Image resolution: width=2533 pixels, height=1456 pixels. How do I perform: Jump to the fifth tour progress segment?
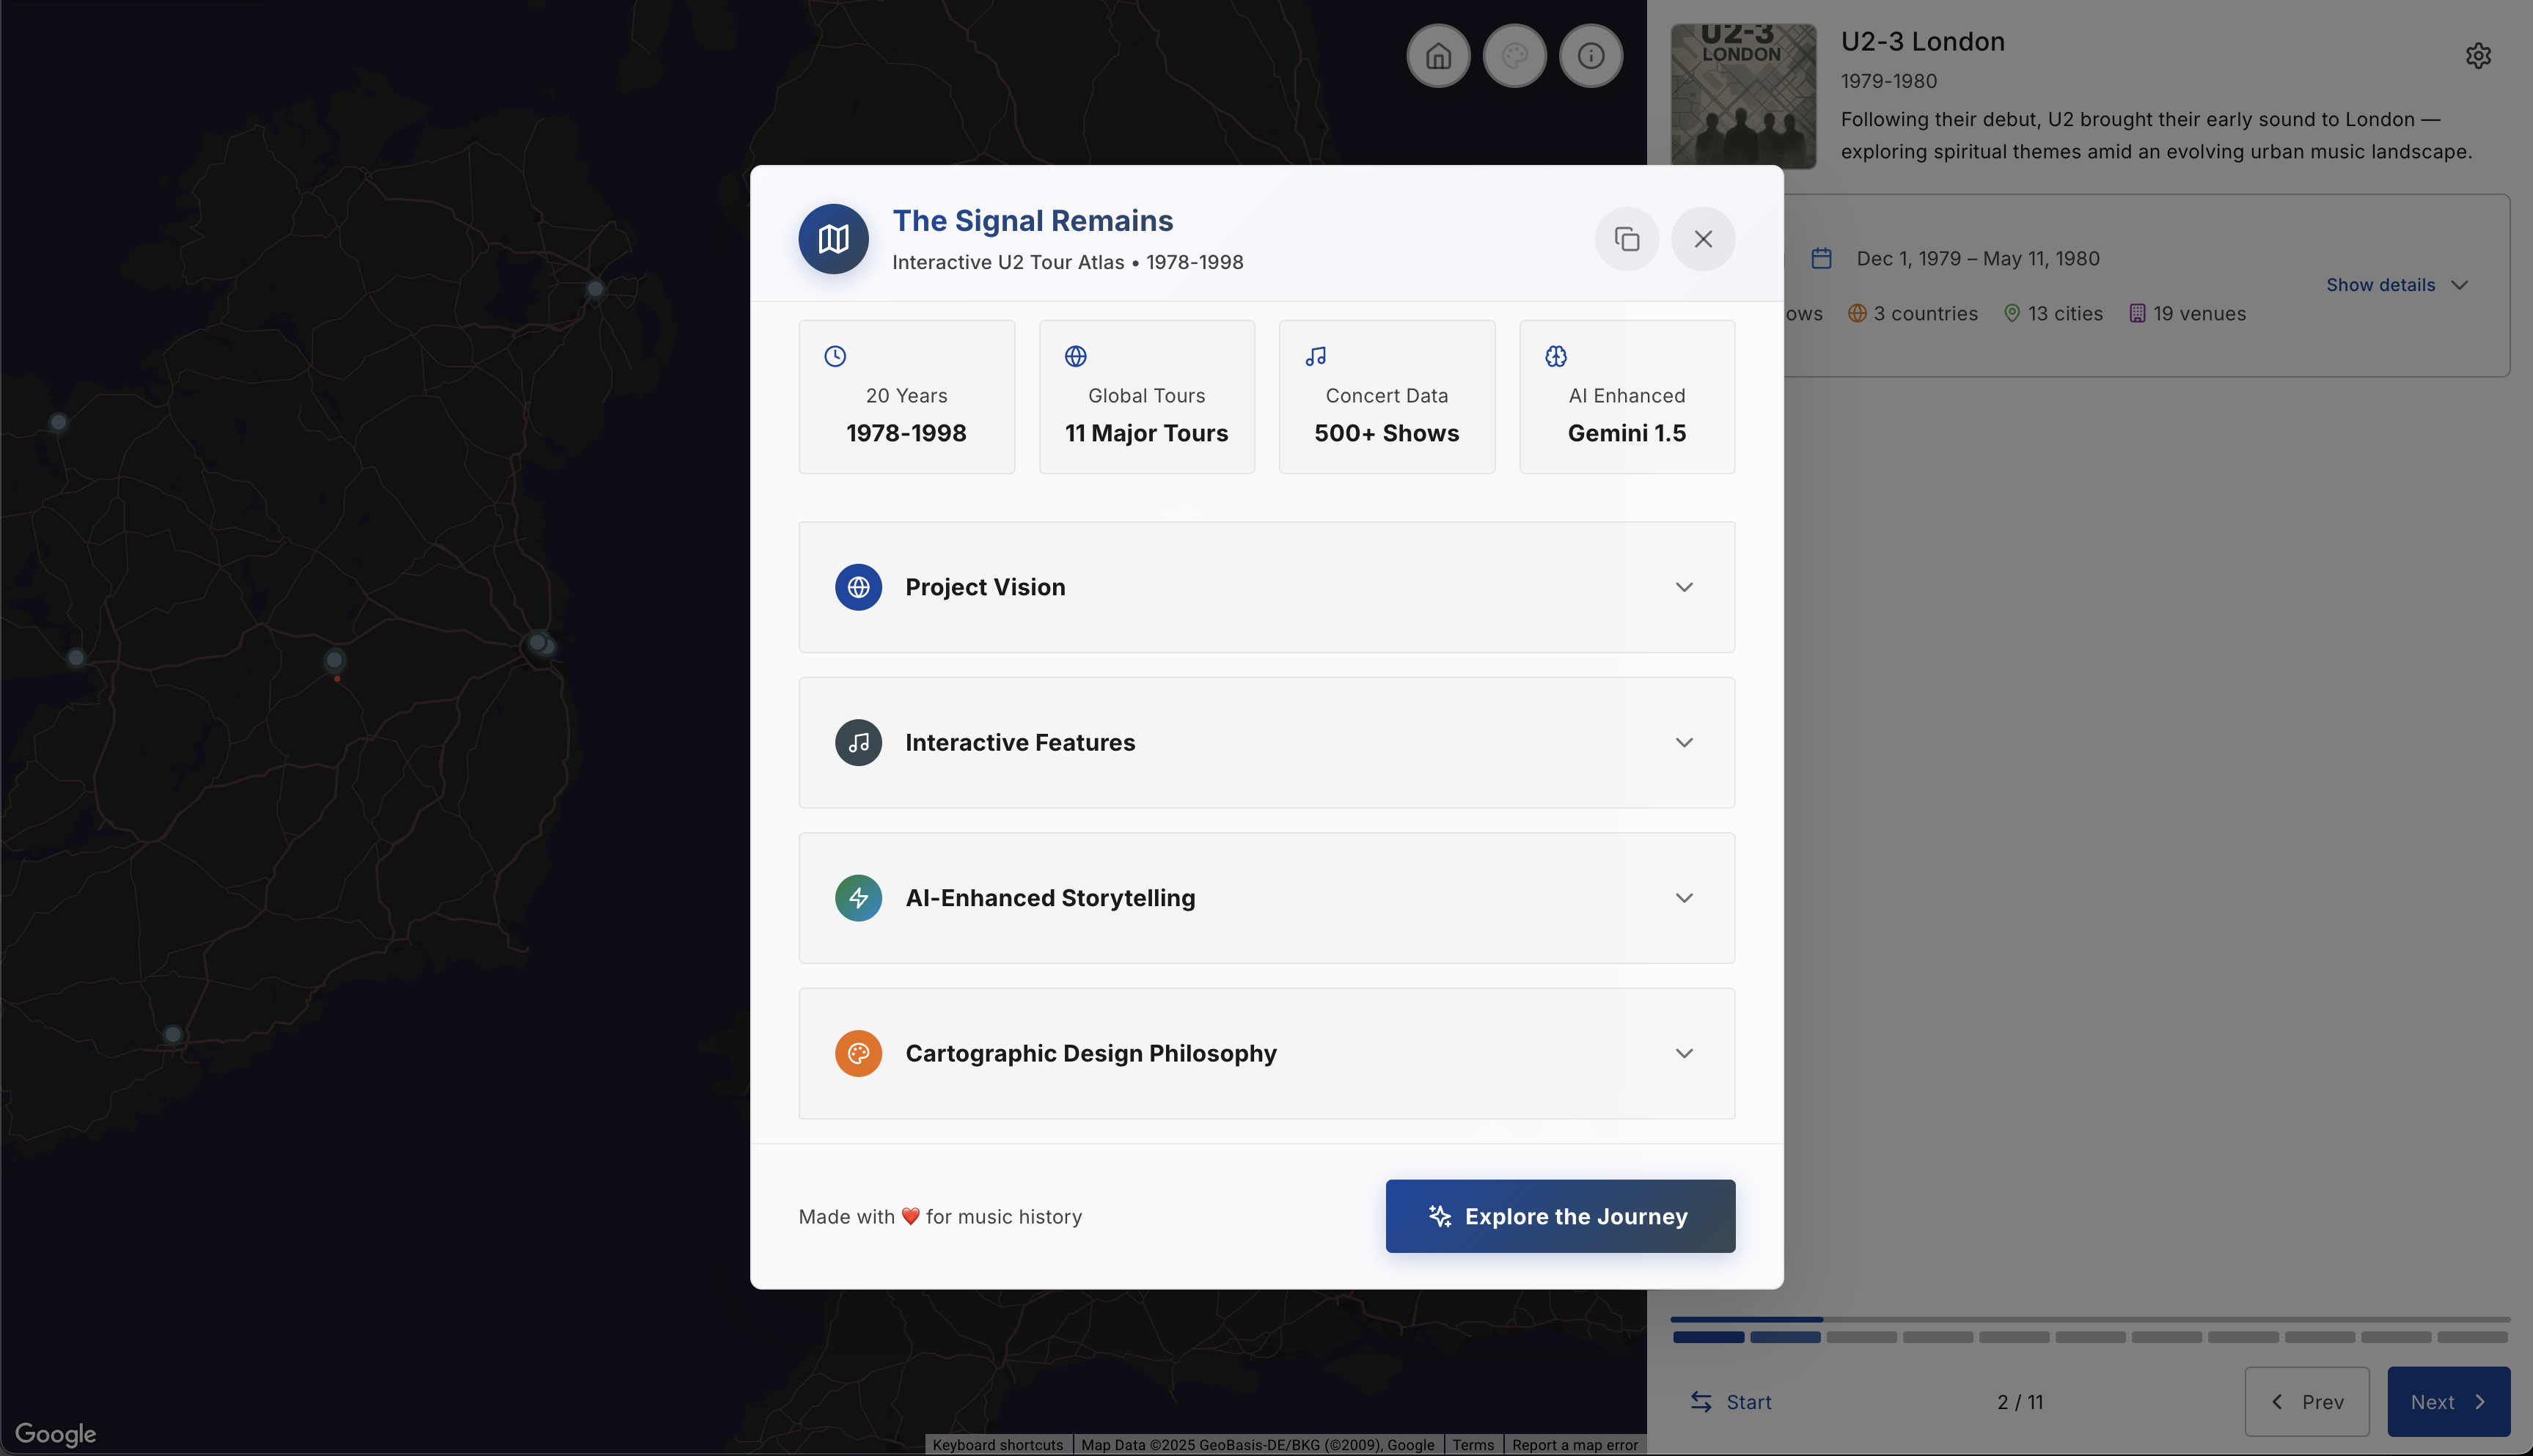click(x=2013, y=1337)
